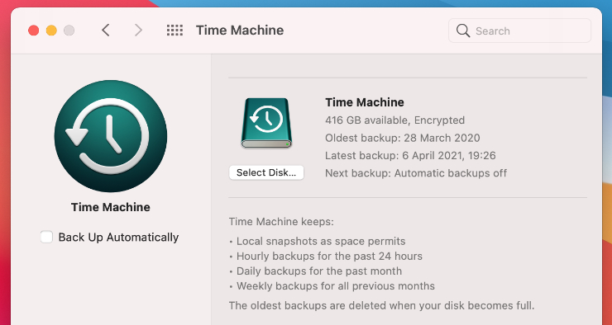Click the Next backup status line
Image resolution: width=612 pixels, height=325 pixels.
pyautogui.click(x=416, y=173)
